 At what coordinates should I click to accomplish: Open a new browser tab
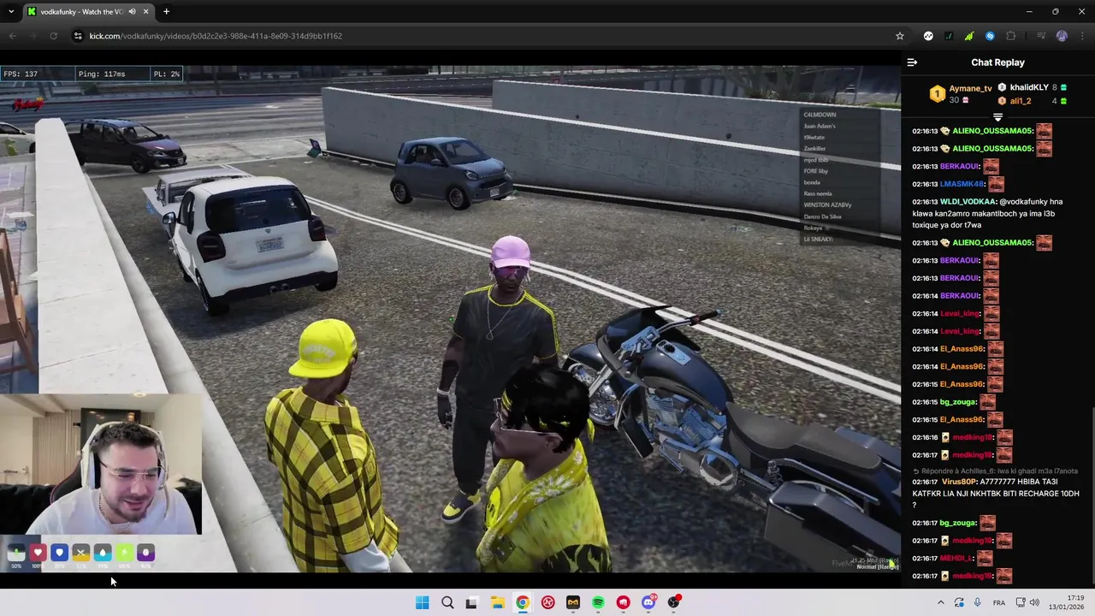[166, 11]
